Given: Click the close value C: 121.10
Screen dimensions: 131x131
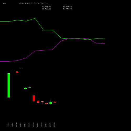Looking at the screenshot, I should click(x=46, y=7).
